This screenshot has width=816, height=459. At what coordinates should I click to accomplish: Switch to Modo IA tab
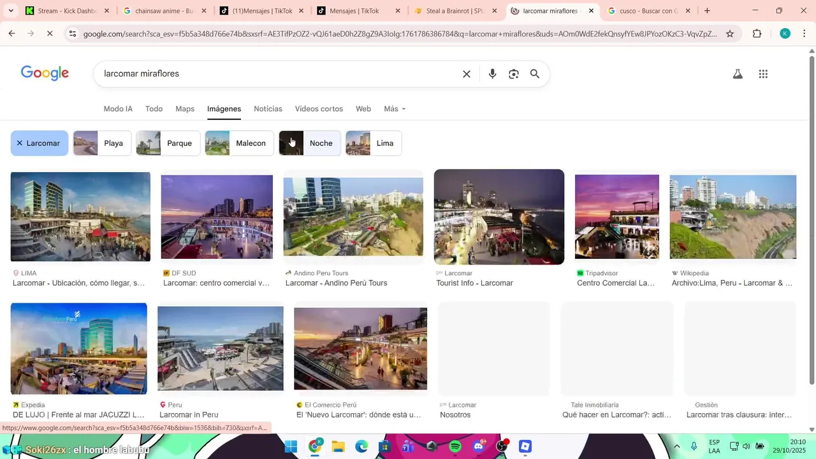pyautogui.click(x=118, y=109)
